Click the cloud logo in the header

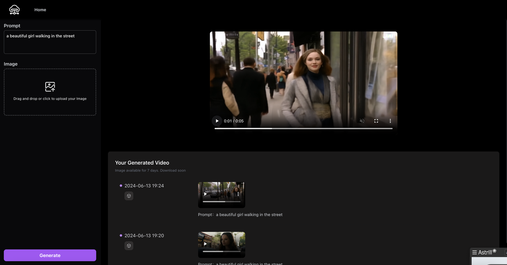point(15,9)
